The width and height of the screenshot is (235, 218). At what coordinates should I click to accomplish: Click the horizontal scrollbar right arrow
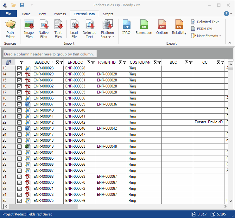(x=225, y=207)
